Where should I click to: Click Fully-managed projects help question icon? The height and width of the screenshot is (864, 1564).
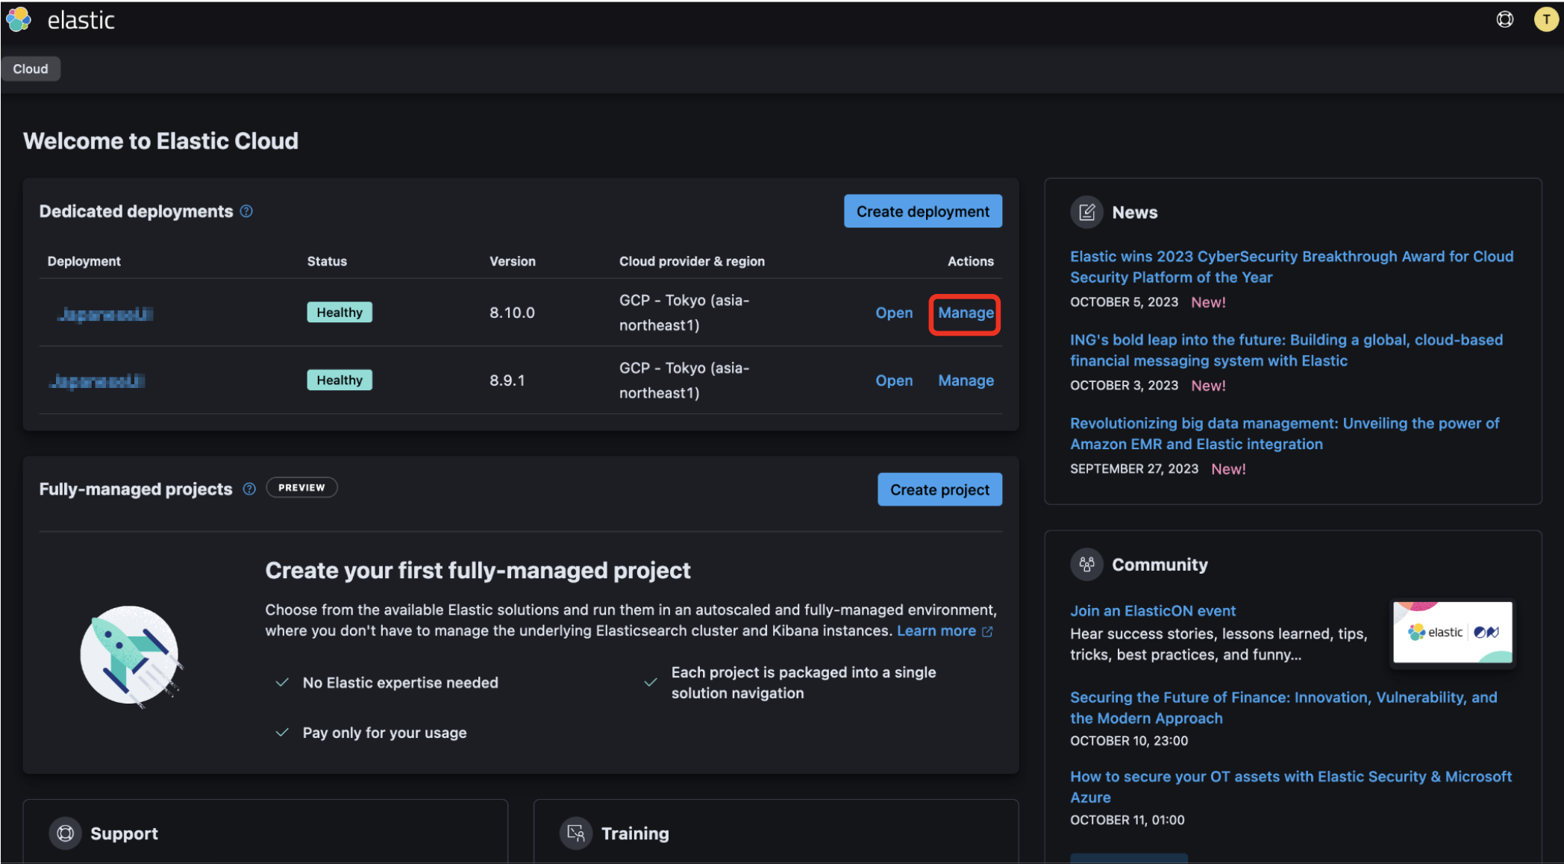click(249, 489)
